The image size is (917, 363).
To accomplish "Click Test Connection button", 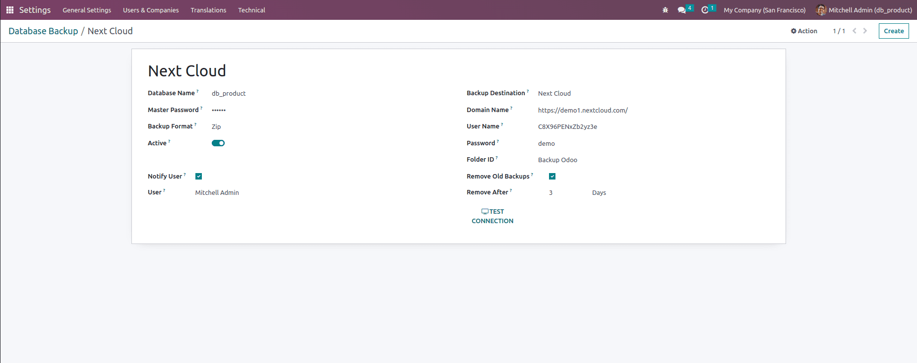I will click(x=492, y=216).
